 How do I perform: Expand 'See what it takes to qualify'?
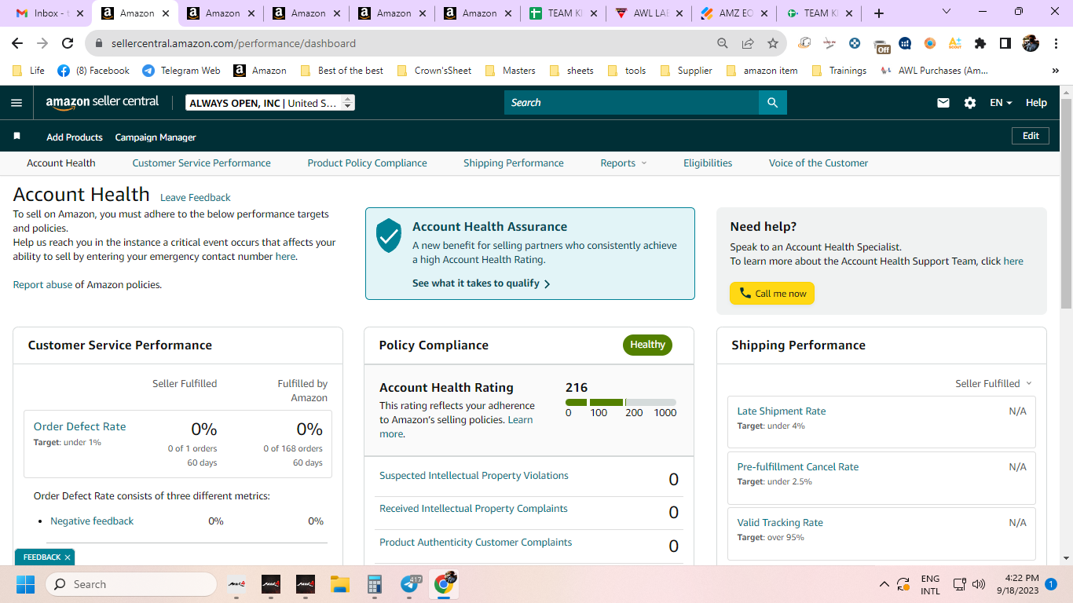(482, 283)
